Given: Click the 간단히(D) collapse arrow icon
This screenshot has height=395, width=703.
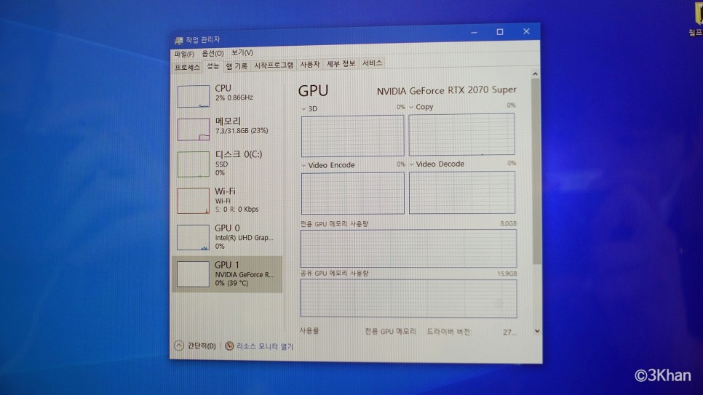Looking at the screenshot, I should pyautogui.click(x=179, y=346).
